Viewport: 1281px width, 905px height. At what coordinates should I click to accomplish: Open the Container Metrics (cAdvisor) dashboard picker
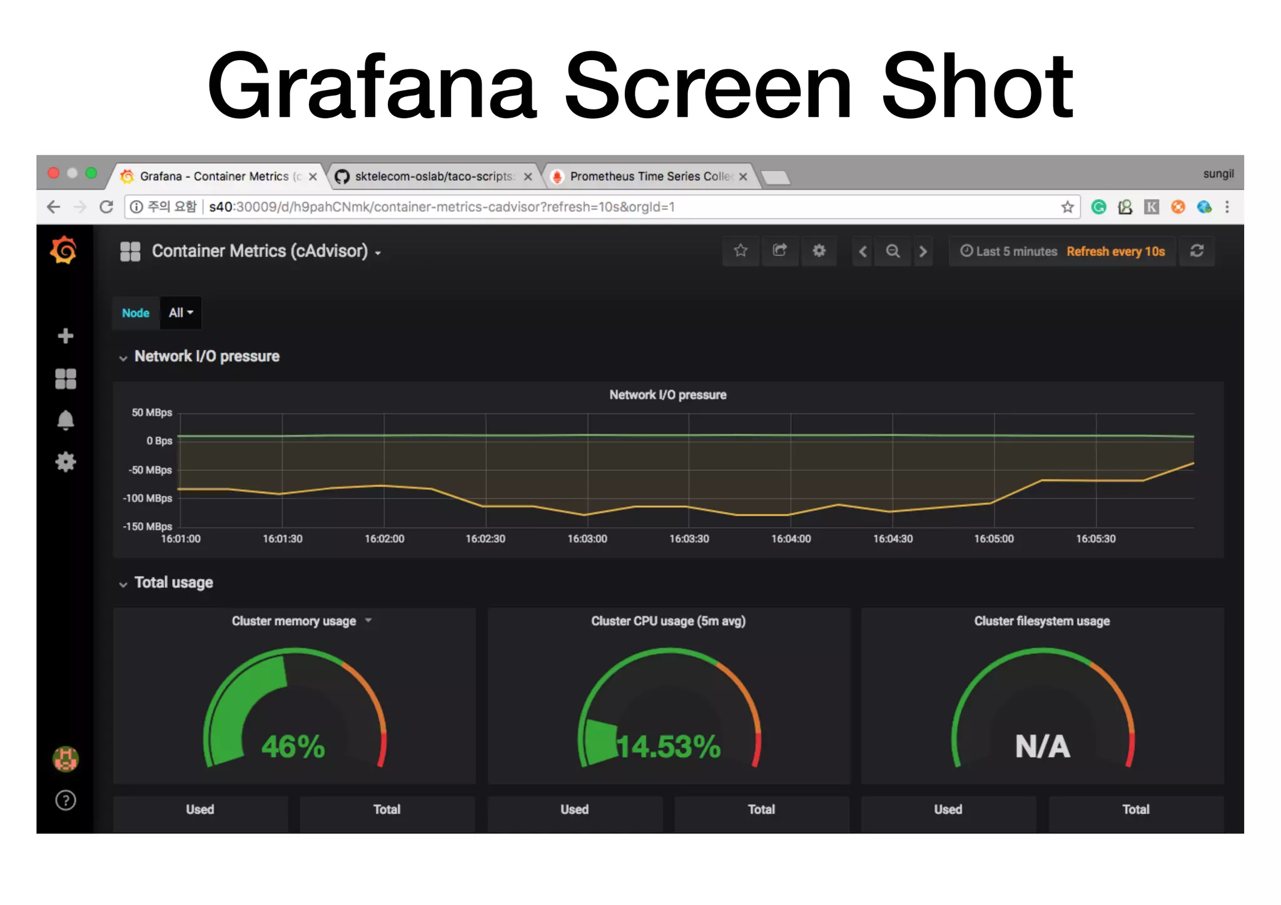[x=260, y=251]
